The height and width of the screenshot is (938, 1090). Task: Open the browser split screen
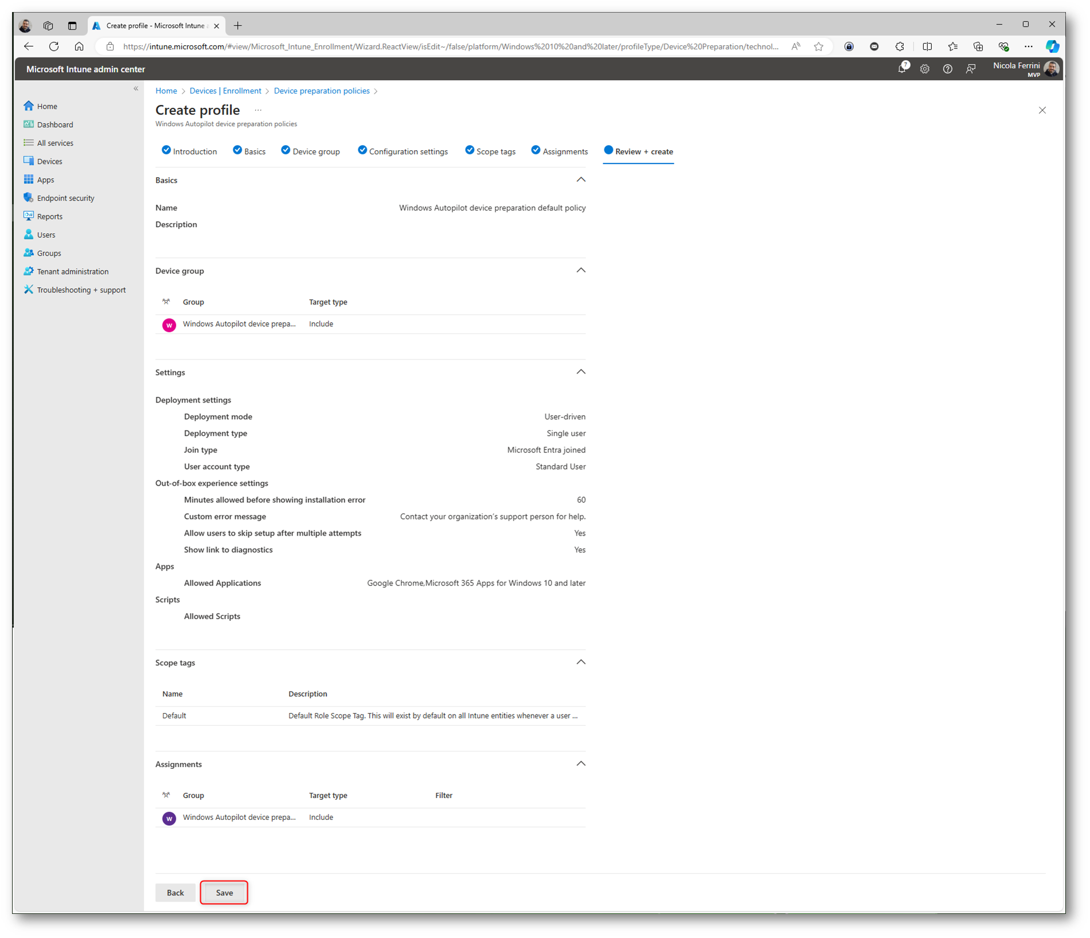(x=927, y=46)
